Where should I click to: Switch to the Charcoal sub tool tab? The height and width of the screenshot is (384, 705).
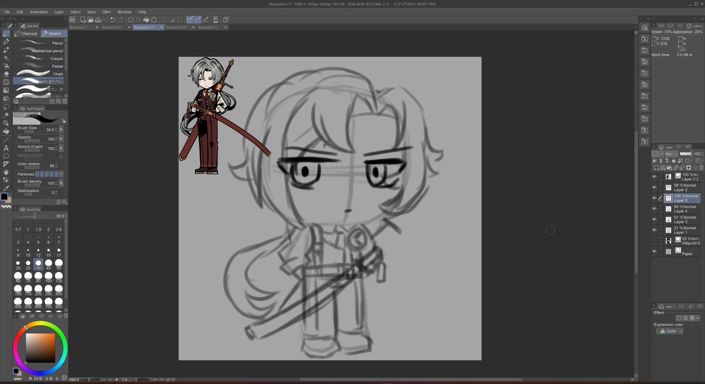[x=26, y=34]
